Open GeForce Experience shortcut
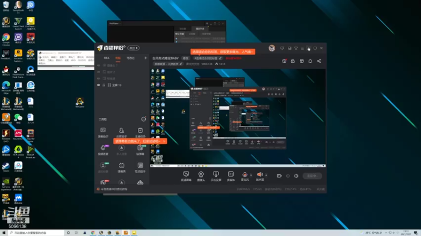Viewport: 421px width, 236px height. click(x=6, y=184)
